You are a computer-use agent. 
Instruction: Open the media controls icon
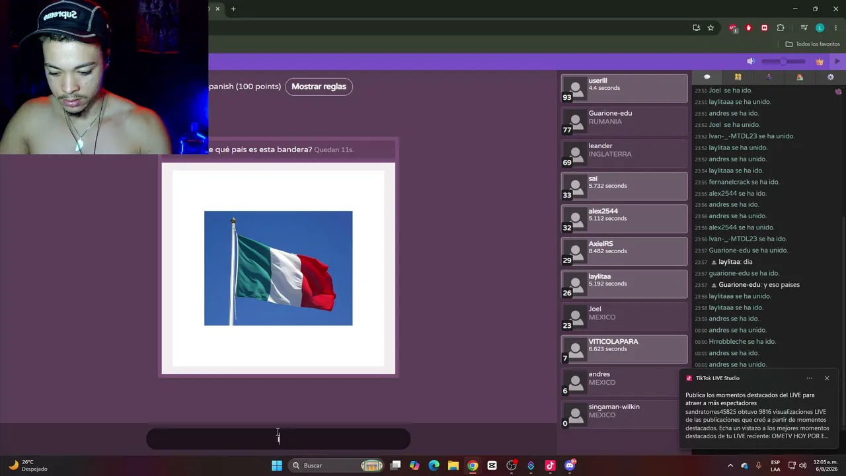[804, 28]
